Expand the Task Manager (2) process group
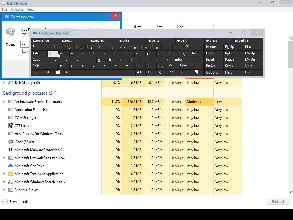This screenshot has height=220, width=293. point(4,83)
